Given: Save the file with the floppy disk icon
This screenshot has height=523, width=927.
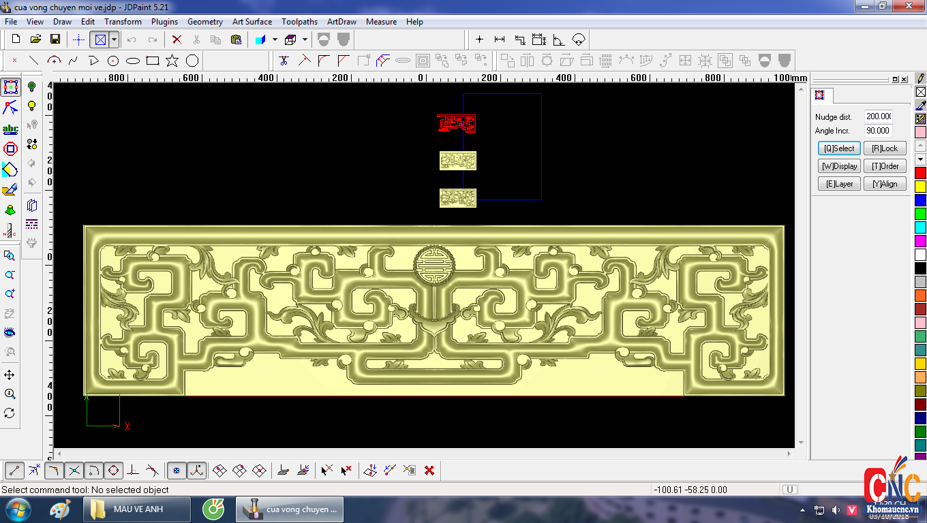Looking at the screenshot, I should pos(55,39).
